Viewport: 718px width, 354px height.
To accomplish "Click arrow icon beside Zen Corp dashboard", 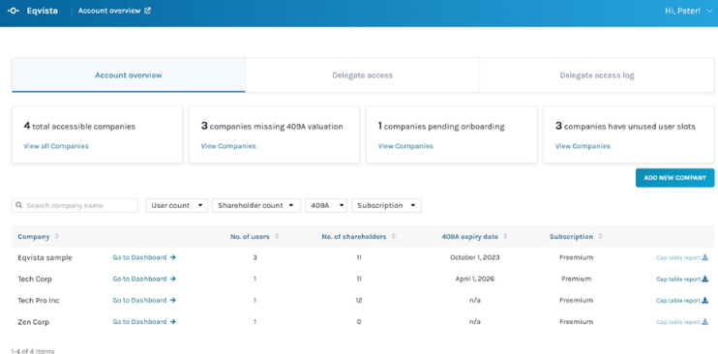I will coord(172,322).
